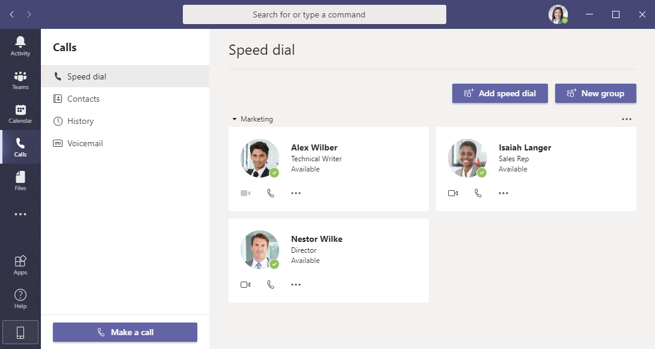Open the Apps store icon
The image size is (655, 349).
tap(20, 265)
